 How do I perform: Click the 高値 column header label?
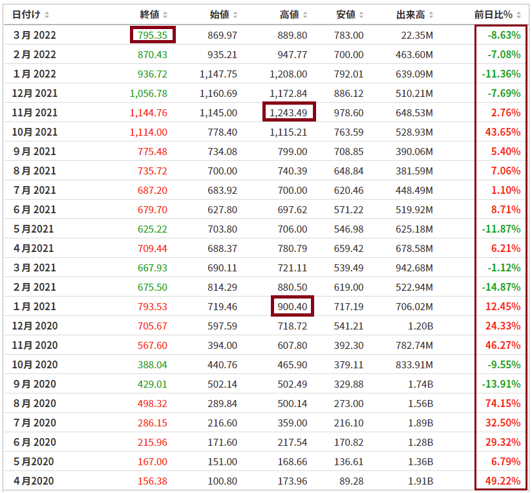coord(290,15)
